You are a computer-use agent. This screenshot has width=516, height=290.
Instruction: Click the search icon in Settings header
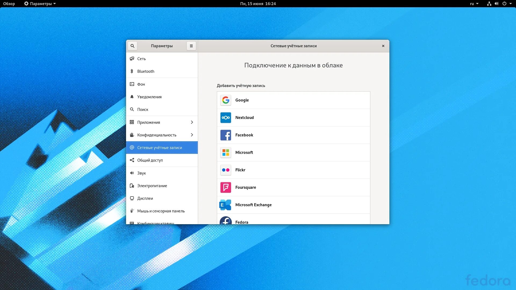(132, 46)
